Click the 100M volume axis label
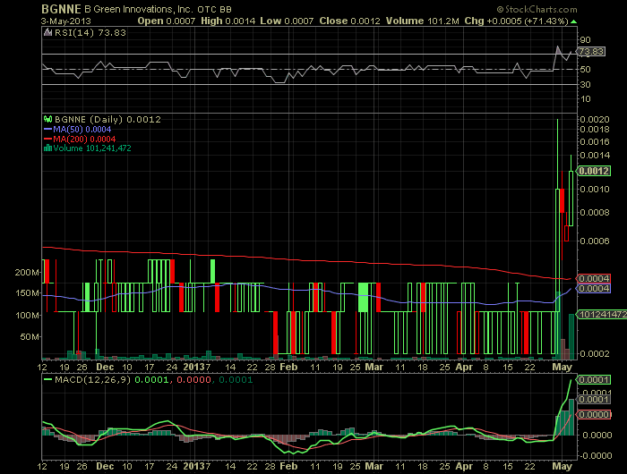Screen dimensions: 627x474 [x=27, y=316]
